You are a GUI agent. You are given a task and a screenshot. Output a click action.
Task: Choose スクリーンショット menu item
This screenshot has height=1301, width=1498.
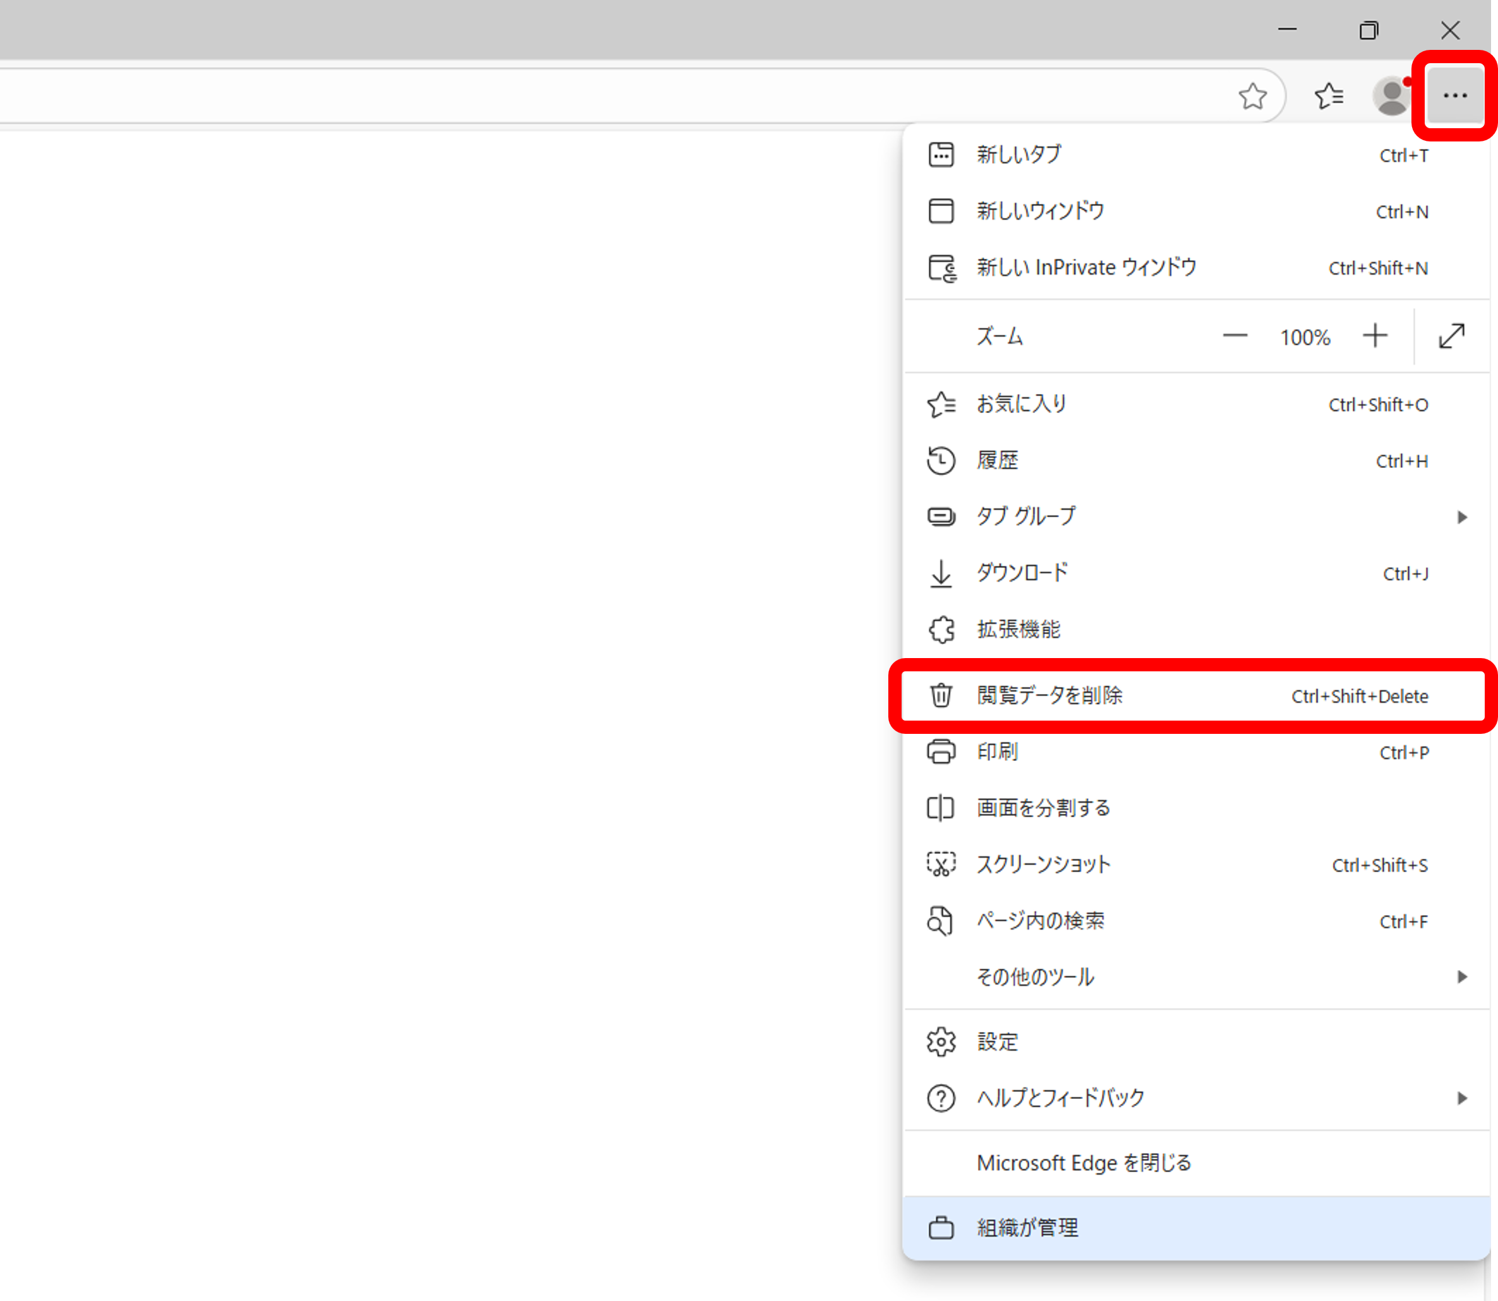1042,865
